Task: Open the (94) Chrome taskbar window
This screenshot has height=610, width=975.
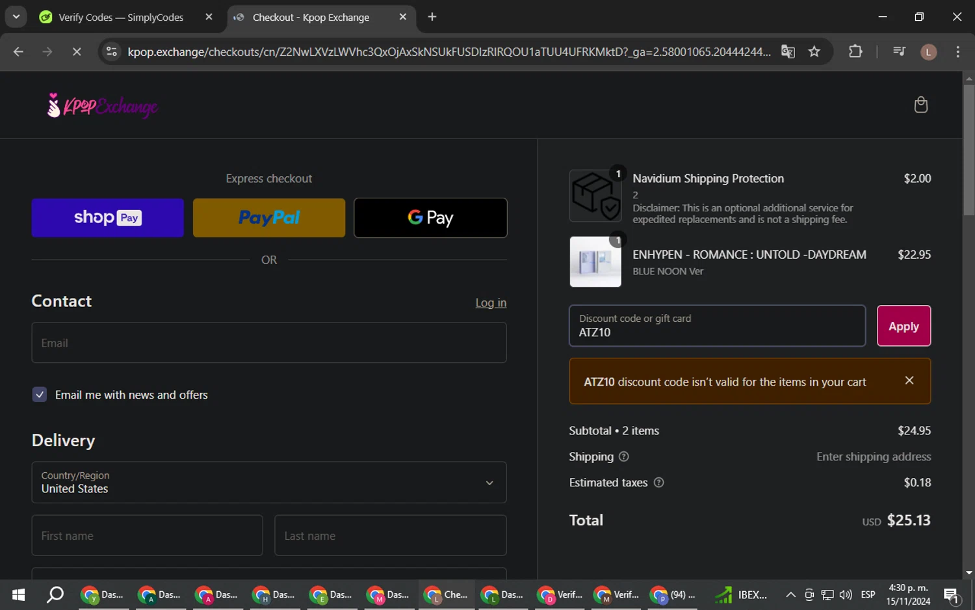Action: coord(673,594)
